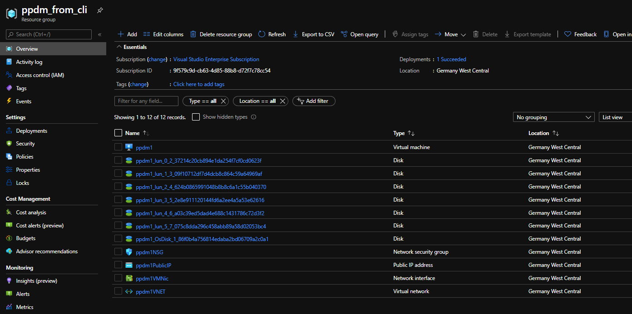Click the ppdm1 virtual machine icon
The image size is (632, 314).
coord(129,147)
